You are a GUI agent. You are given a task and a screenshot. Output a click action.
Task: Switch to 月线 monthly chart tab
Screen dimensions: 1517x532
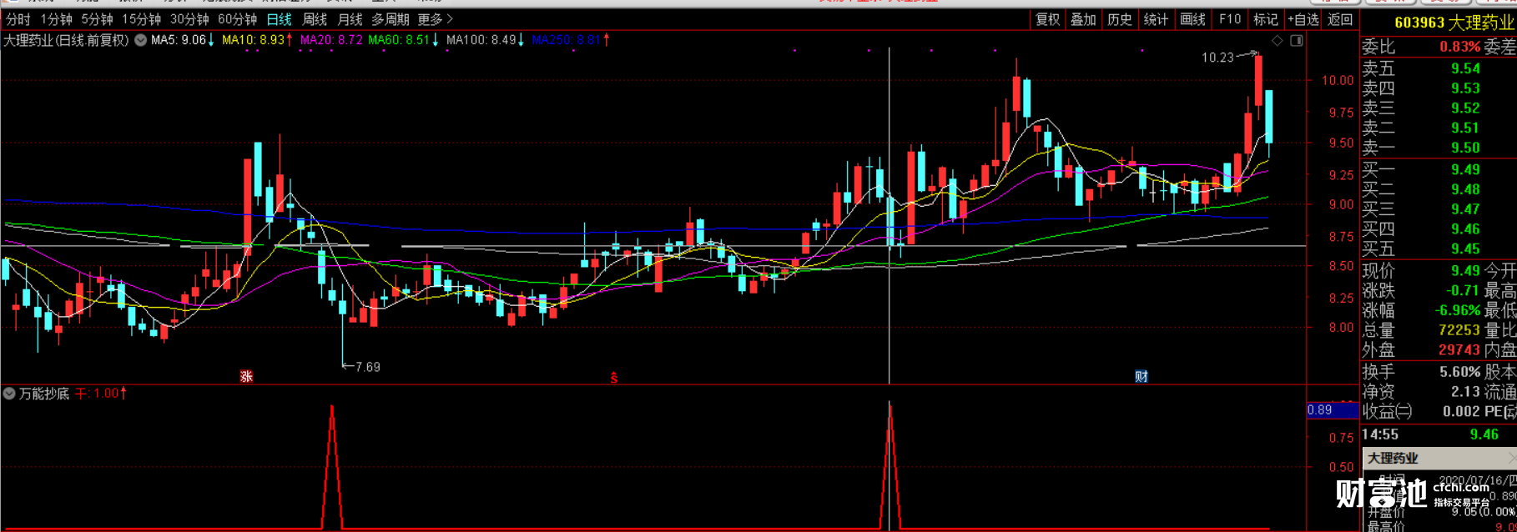(350, 19)
